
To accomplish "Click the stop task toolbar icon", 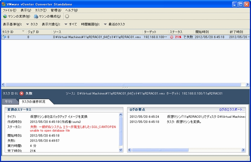I will pyautogui.click(x=67, y=16).
